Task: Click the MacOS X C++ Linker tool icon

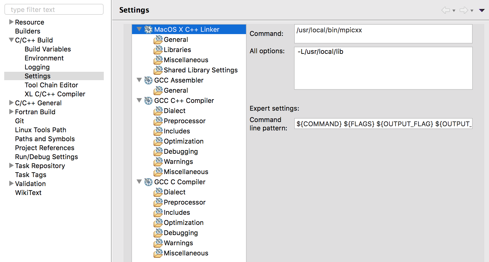Action: [148, 29]
